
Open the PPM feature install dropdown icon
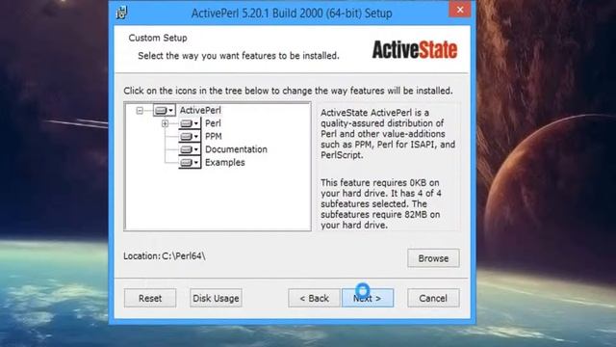(190, 137)
